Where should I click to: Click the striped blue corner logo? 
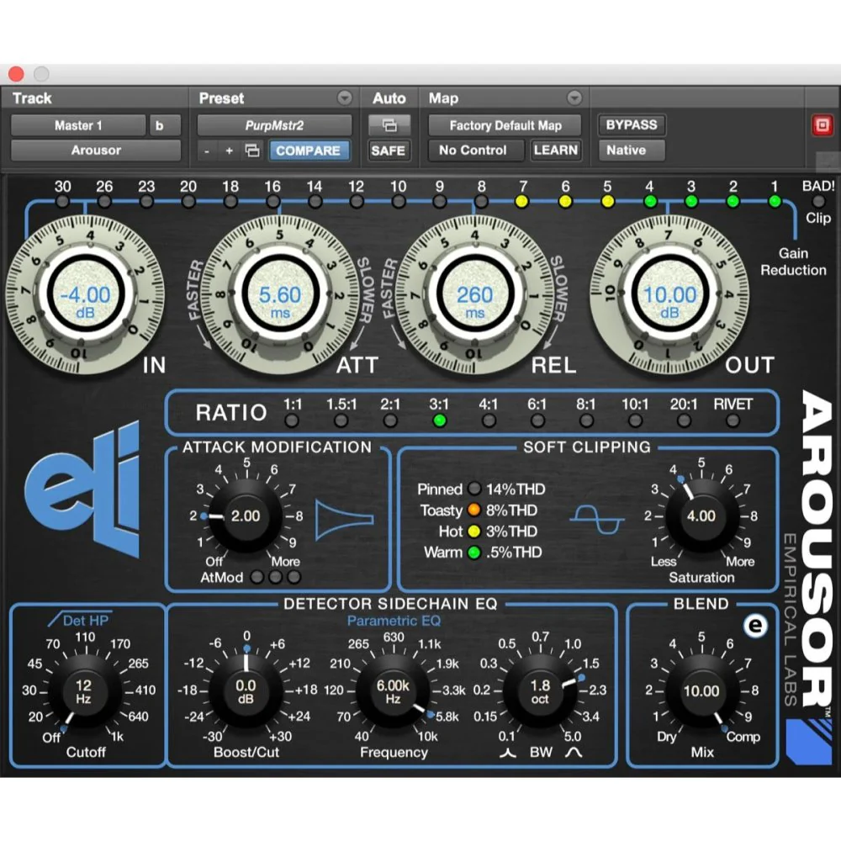pyautogui.click(x=809, y=743)
